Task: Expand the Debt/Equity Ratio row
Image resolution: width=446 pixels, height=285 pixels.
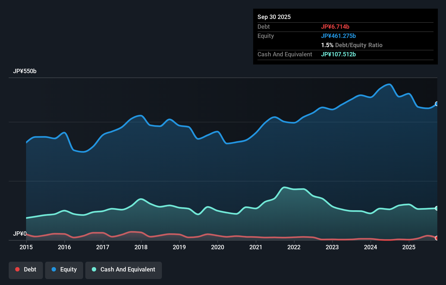Action: pyautogui.click(x=352, y=45)
